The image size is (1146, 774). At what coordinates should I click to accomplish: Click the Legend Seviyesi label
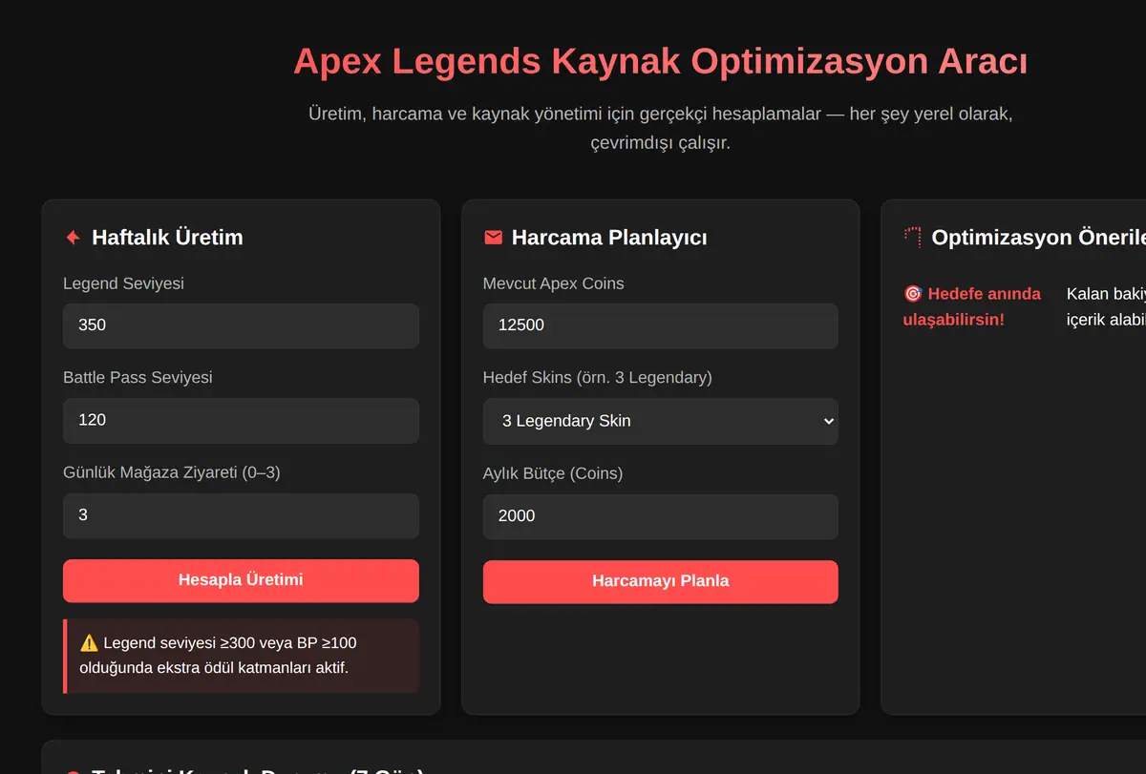point(124,283)
